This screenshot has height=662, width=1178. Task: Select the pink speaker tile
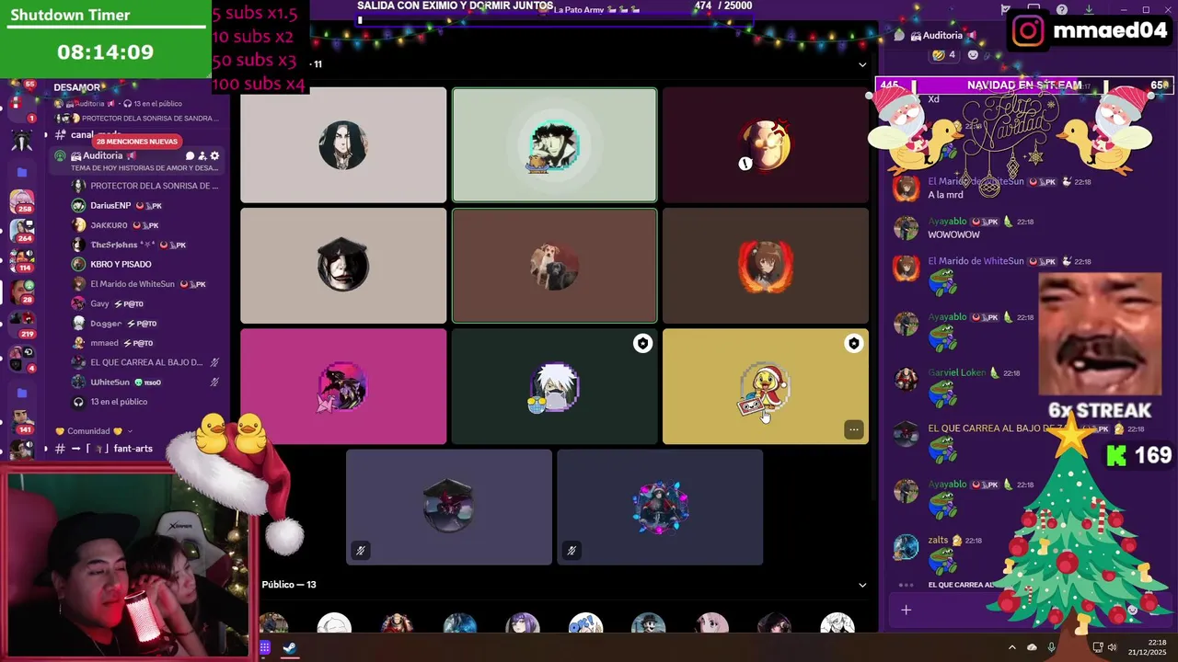[343, 387]
